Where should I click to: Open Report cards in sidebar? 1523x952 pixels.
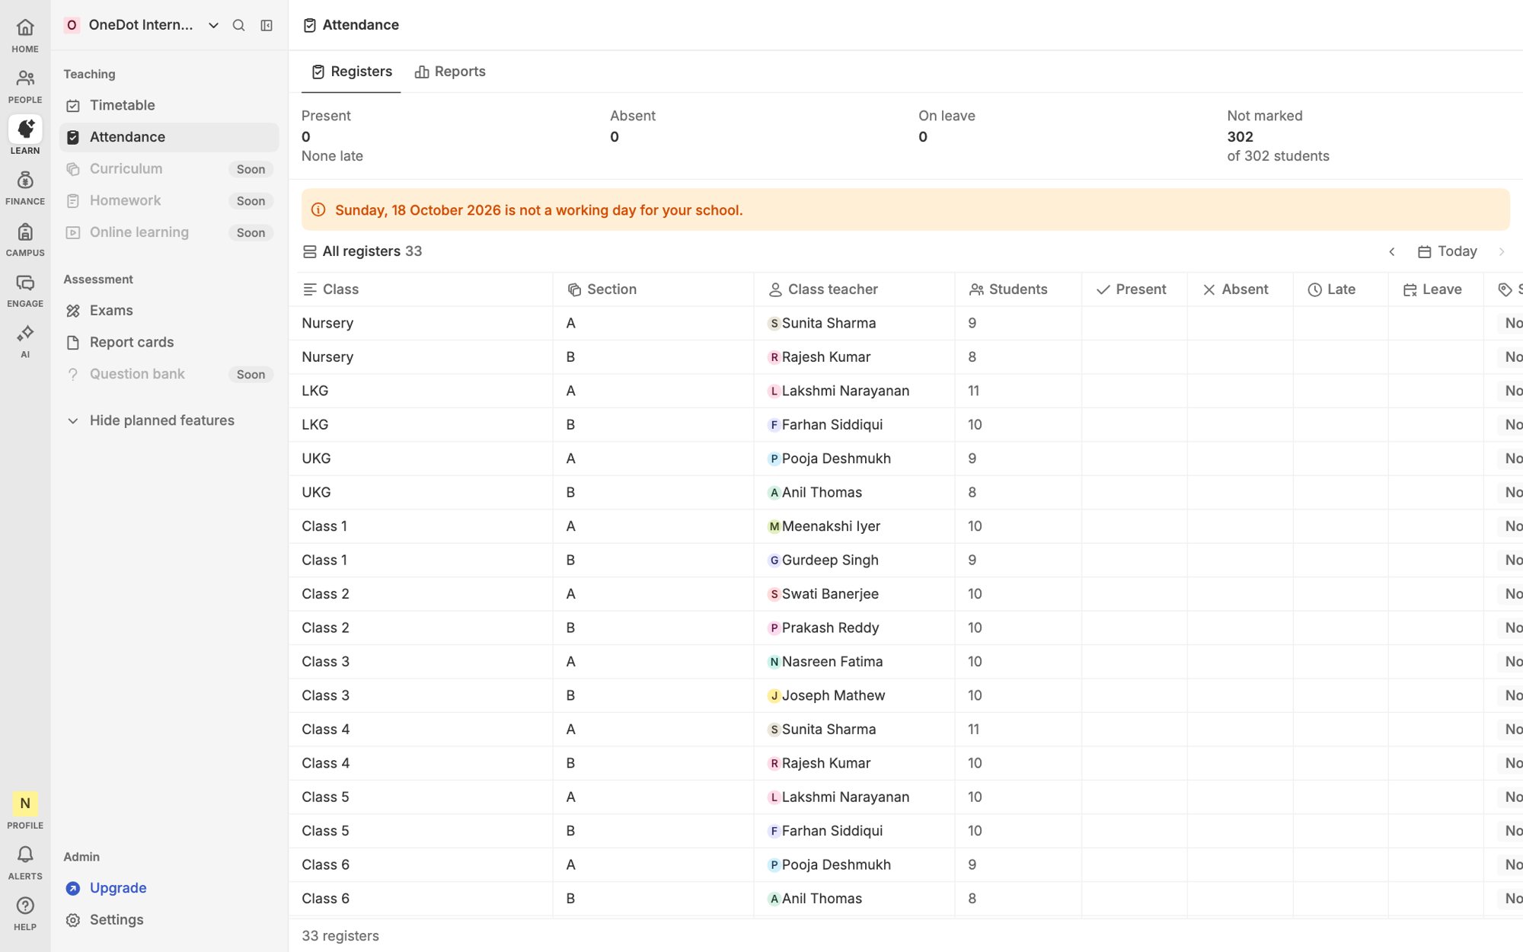click(169, 343)
